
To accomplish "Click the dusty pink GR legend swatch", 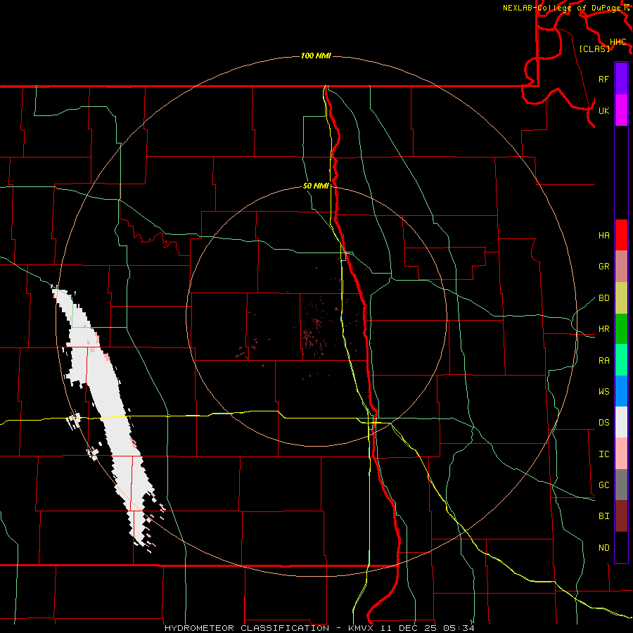I will coord(621,267).
